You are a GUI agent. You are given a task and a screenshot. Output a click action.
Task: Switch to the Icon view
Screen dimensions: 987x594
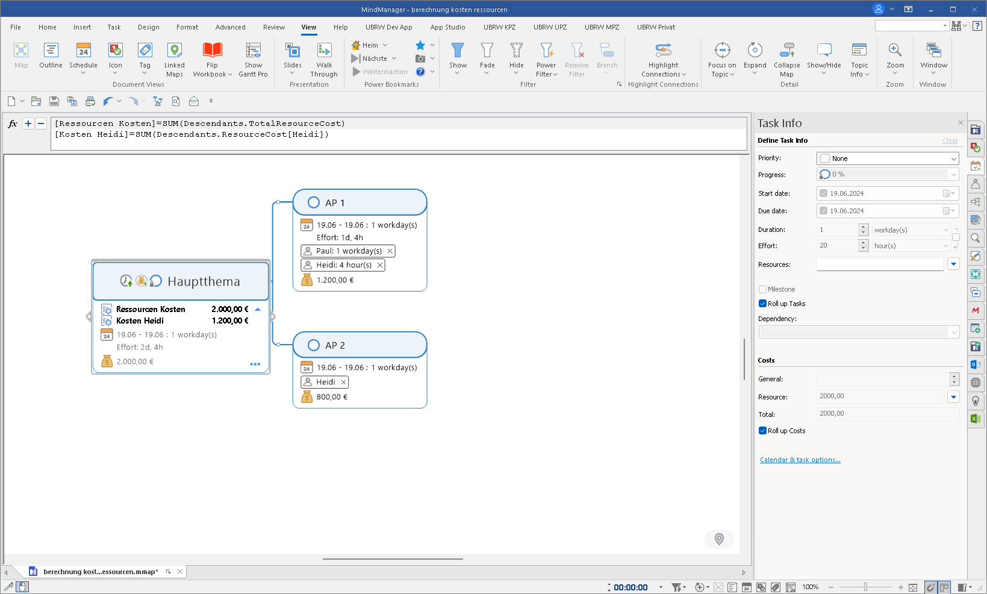click(115, 58)
